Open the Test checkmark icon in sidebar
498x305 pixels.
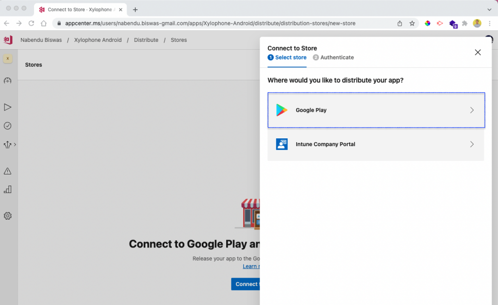coord(8,126)
